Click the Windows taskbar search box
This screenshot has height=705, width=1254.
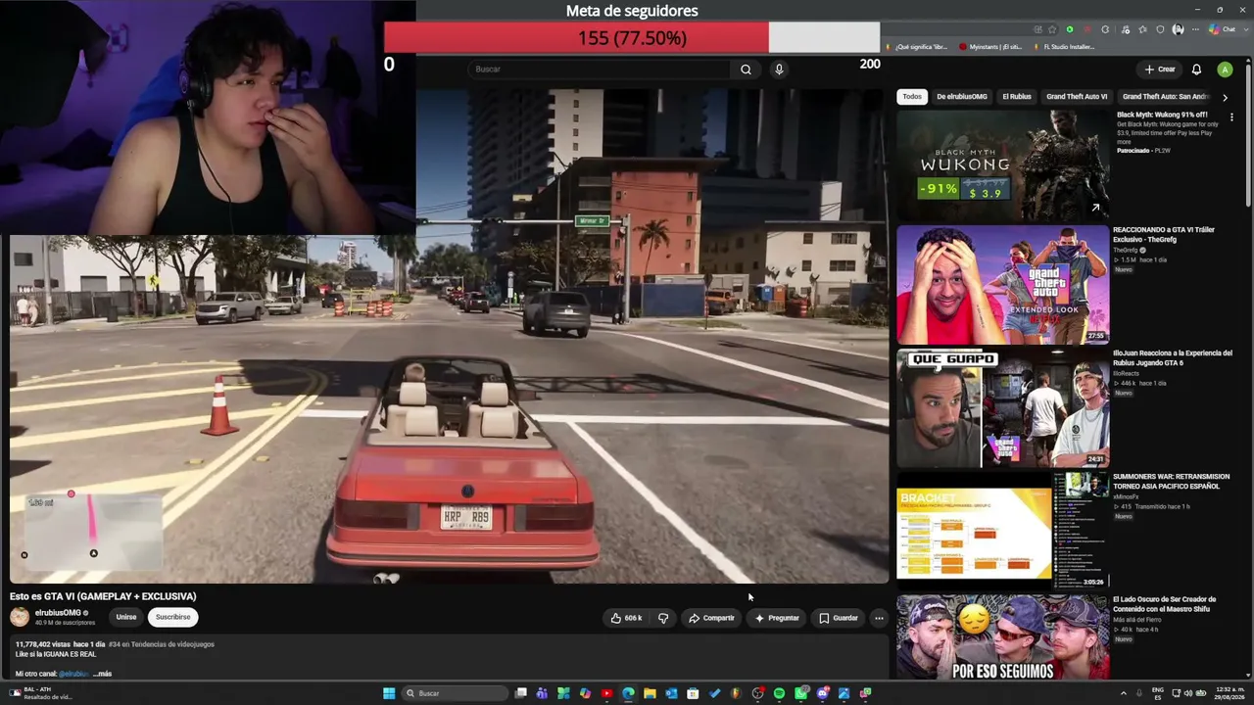(x=456, y=693)
